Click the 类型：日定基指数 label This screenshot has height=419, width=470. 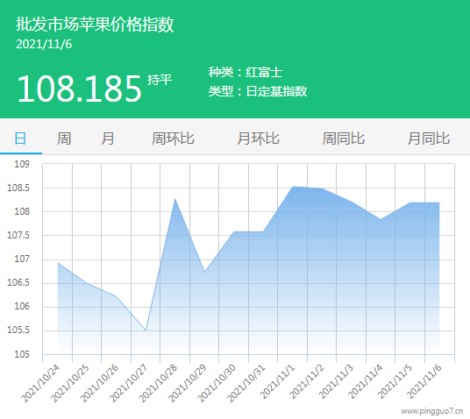pyautogui.click(x=258, y=91)
